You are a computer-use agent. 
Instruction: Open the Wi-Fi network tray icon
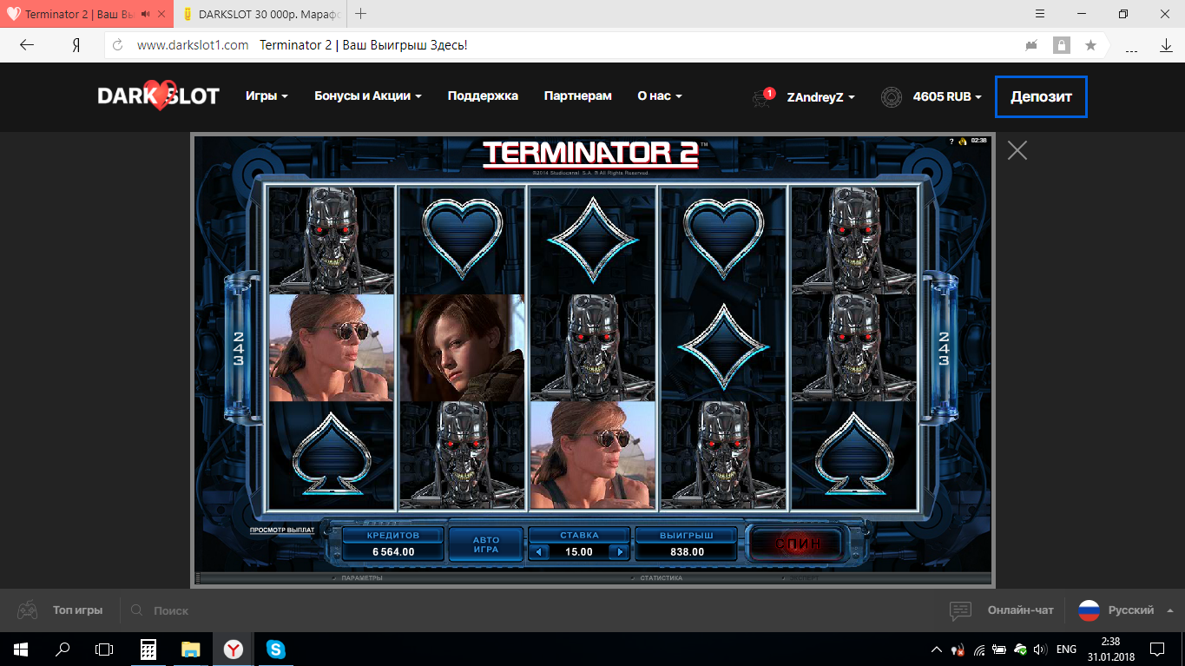coord(980,649)
